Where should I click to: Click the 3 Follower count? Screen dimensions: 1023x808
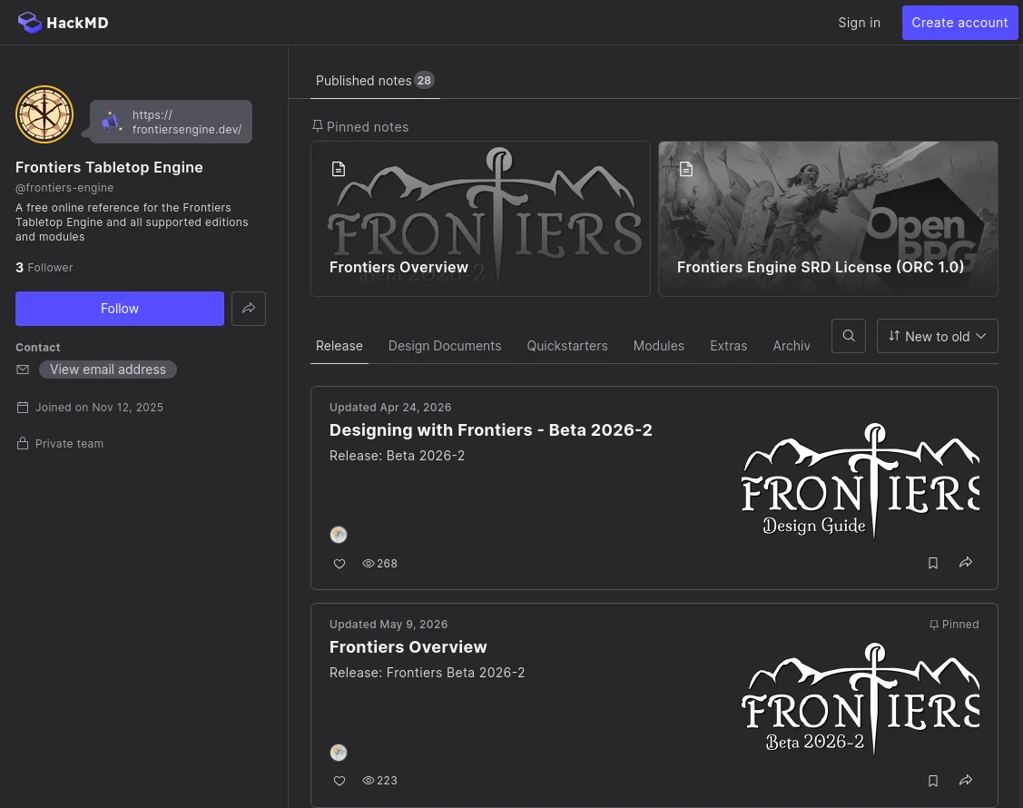44,268
